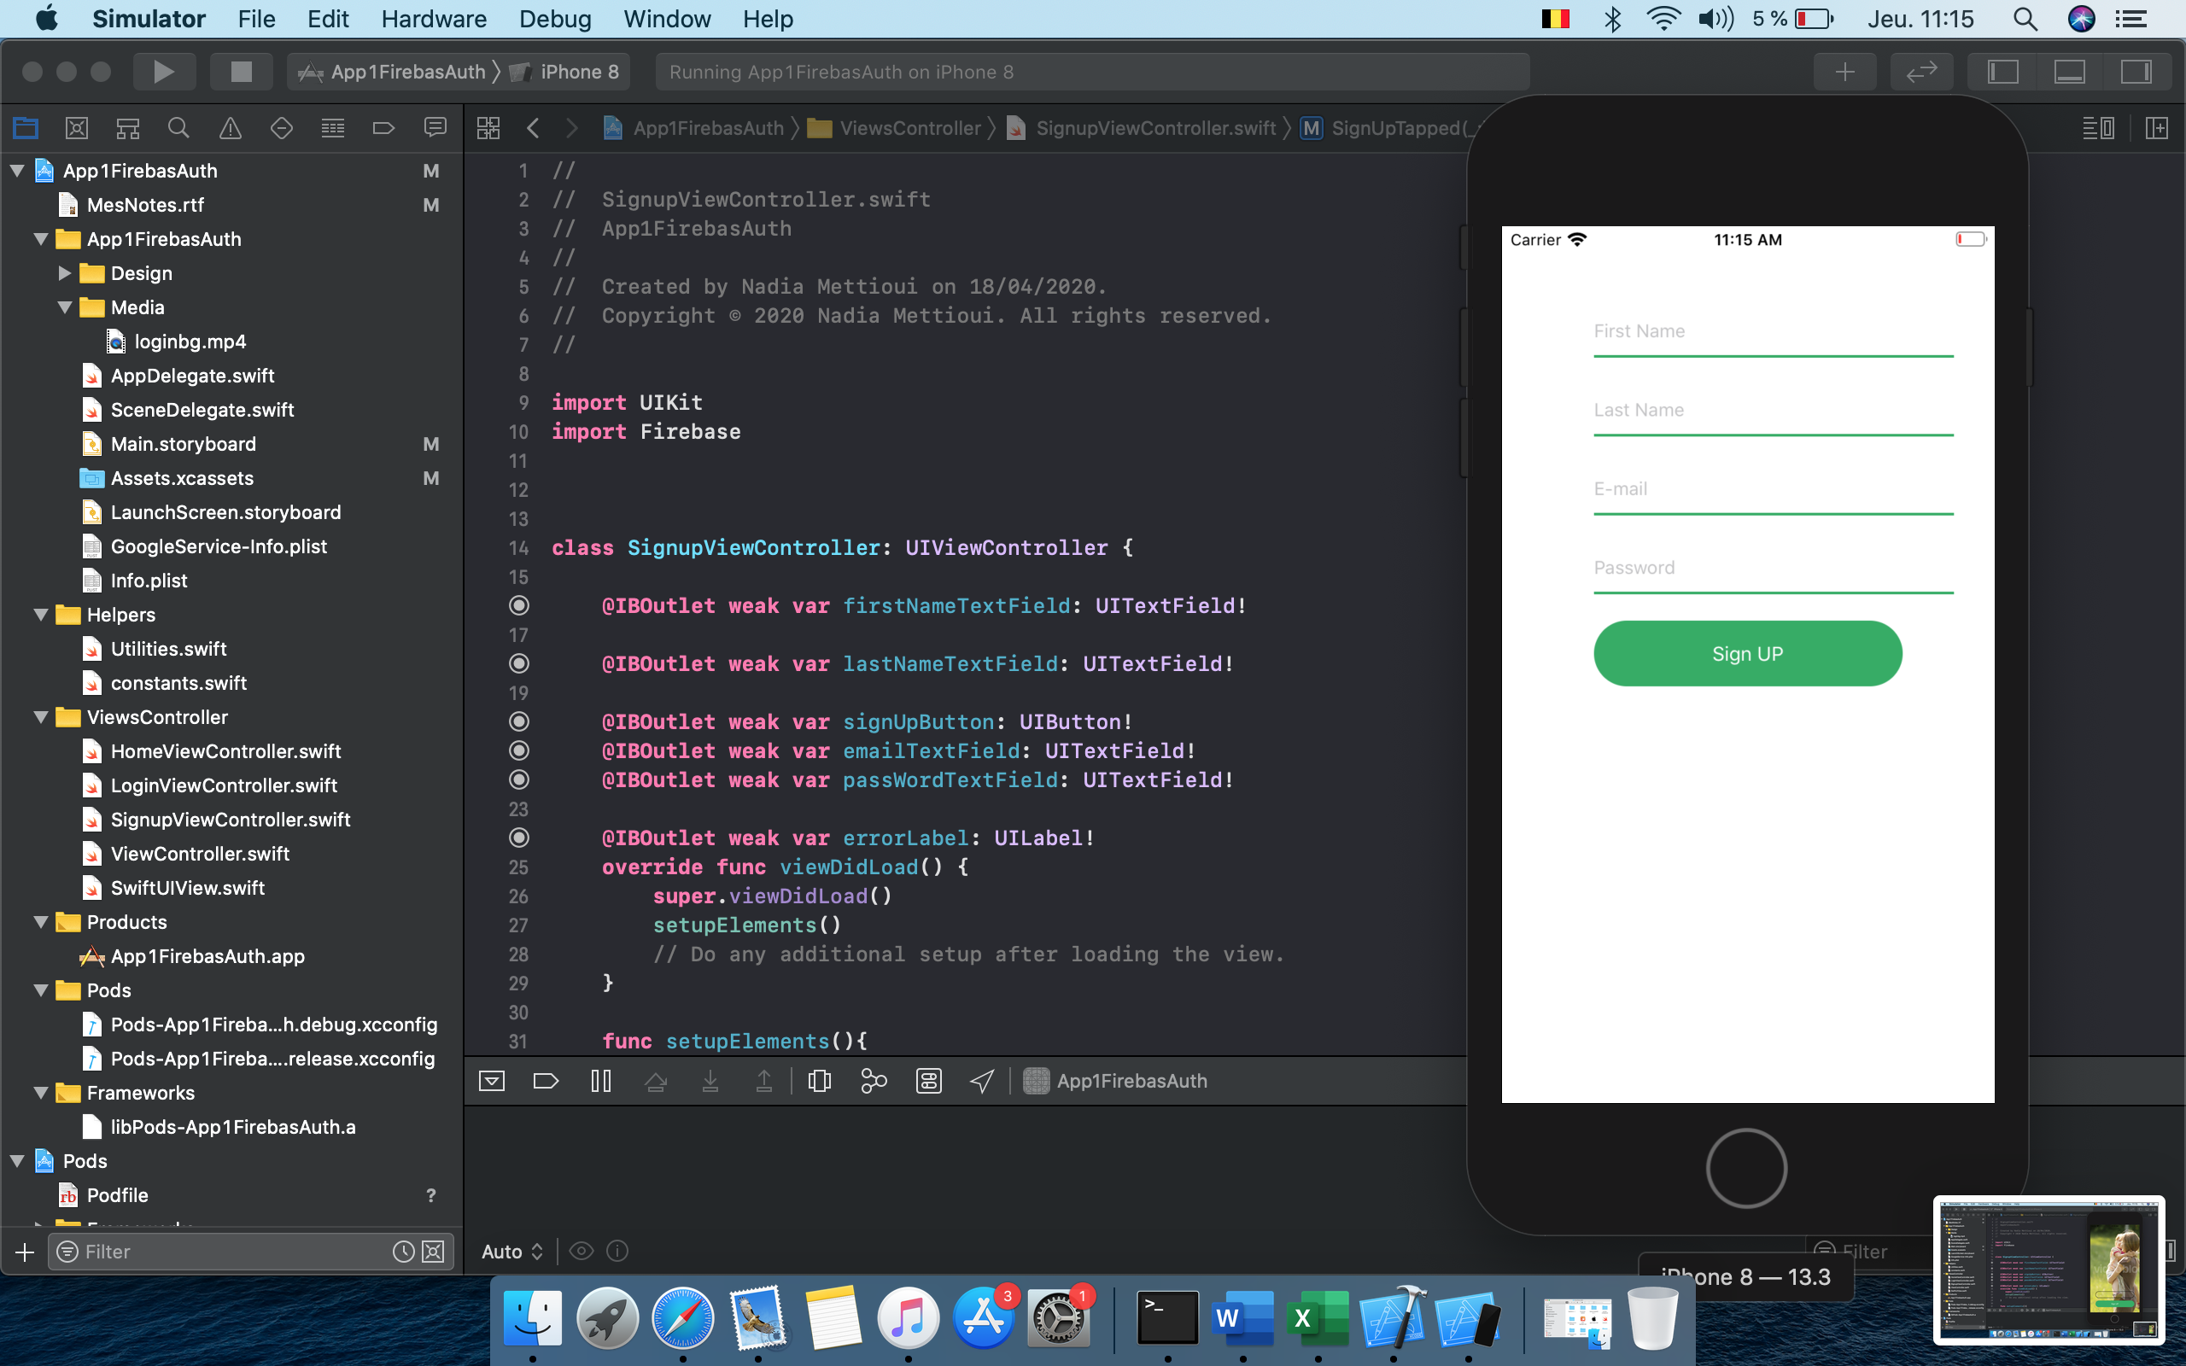2186x1366 pixels.
Task: Collapse the Products group
Action: coord(41,921)
